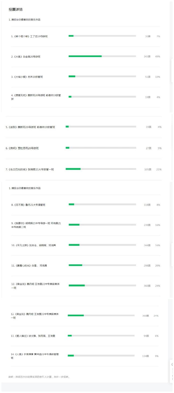Click the progress bar for 《大鱼》

coord(102,56)
